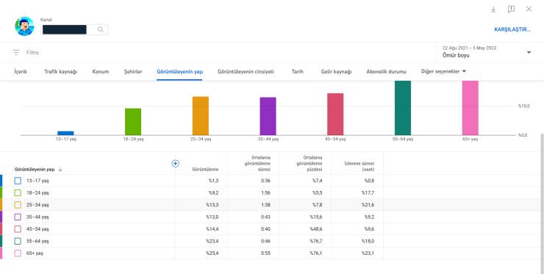
Task: Click the red 45–54 yaş bar
Action: (x=335, y=114)
